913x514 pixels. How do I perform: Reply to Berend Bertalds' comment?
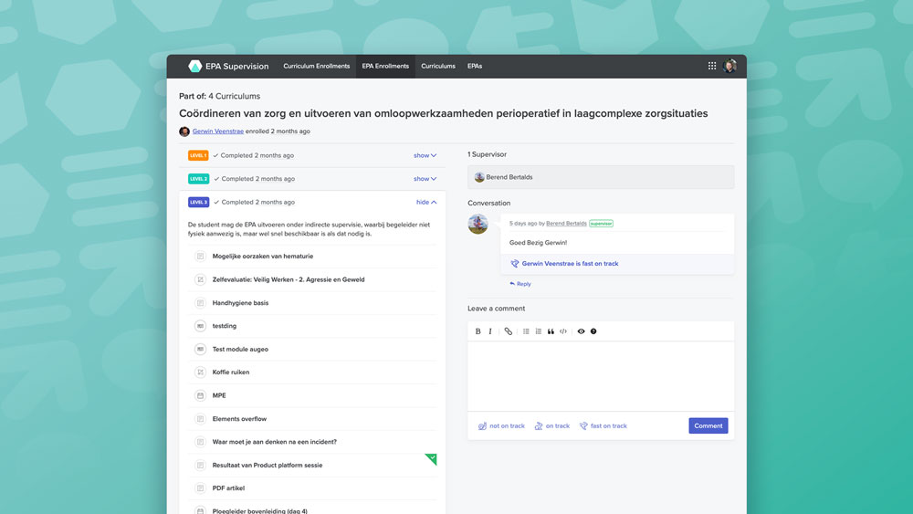click(520, 284)
